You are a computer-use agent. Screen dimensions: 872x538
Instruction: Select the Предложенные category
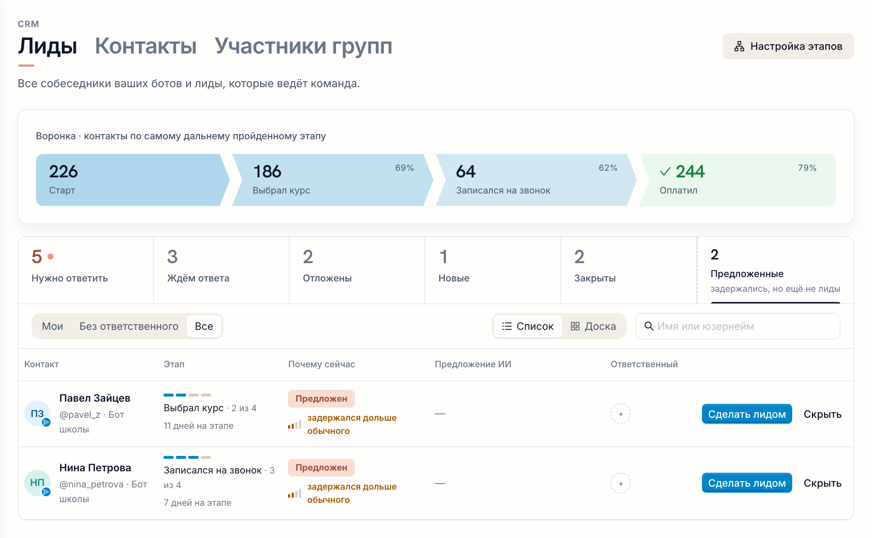(775, 270)
